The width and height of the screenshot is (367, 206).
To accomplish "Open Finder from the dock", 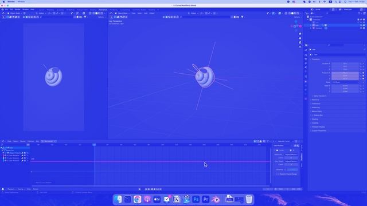I will (118, 199).
